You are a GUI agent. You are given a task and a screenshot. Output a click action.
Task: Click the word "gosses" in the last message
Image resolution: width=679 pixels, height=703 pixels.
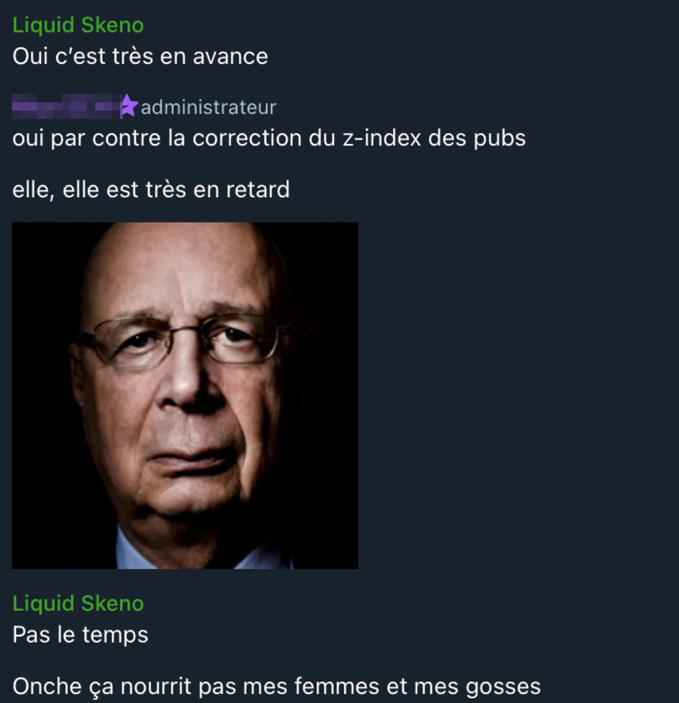[x=503, y=687]
